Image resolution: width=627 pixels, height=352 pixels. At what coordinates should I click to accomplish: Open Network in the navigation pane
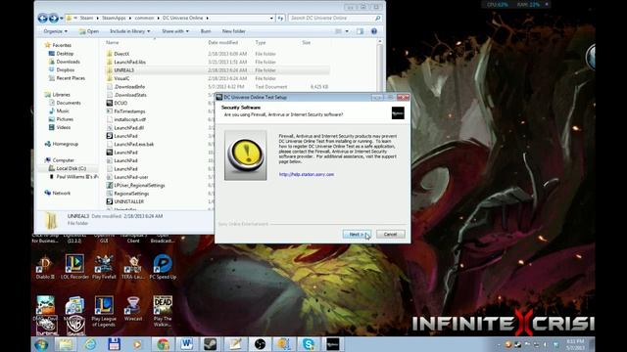pos(61,194)
